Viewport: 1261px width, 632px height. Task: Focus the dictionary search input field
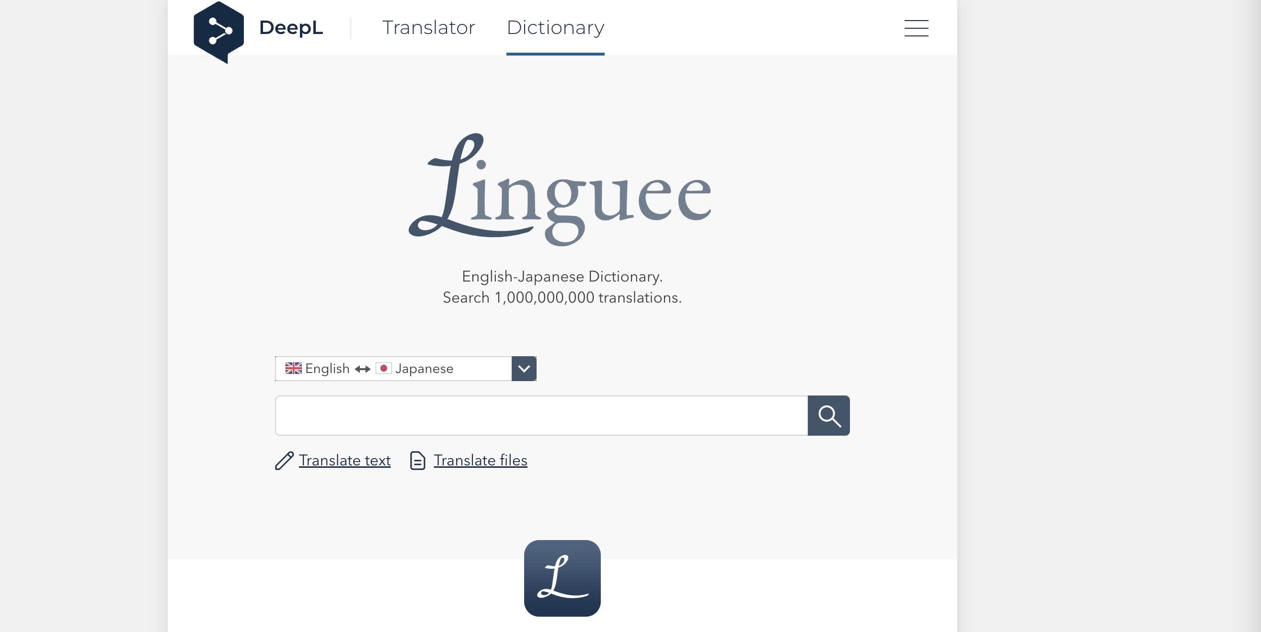click(x=541, y=415)
